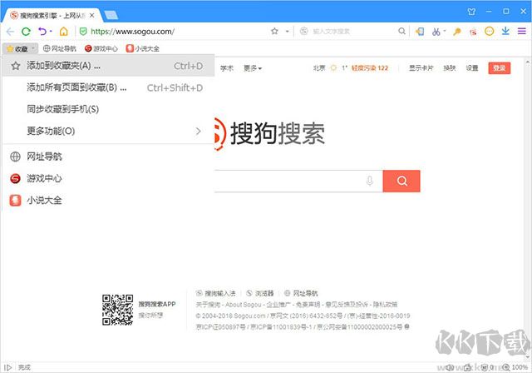Click the star bookmark icon in address bar
This screenshot has width=532, height=373.
click(274, 32)
